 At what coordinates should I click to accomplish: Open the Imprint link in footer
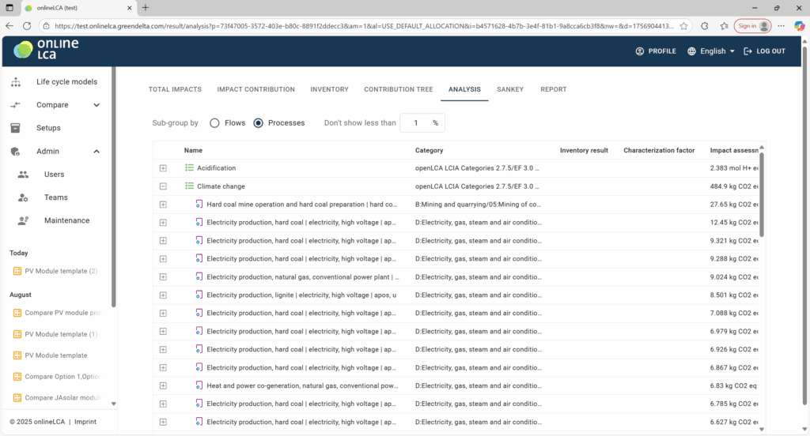pos(85,422)
